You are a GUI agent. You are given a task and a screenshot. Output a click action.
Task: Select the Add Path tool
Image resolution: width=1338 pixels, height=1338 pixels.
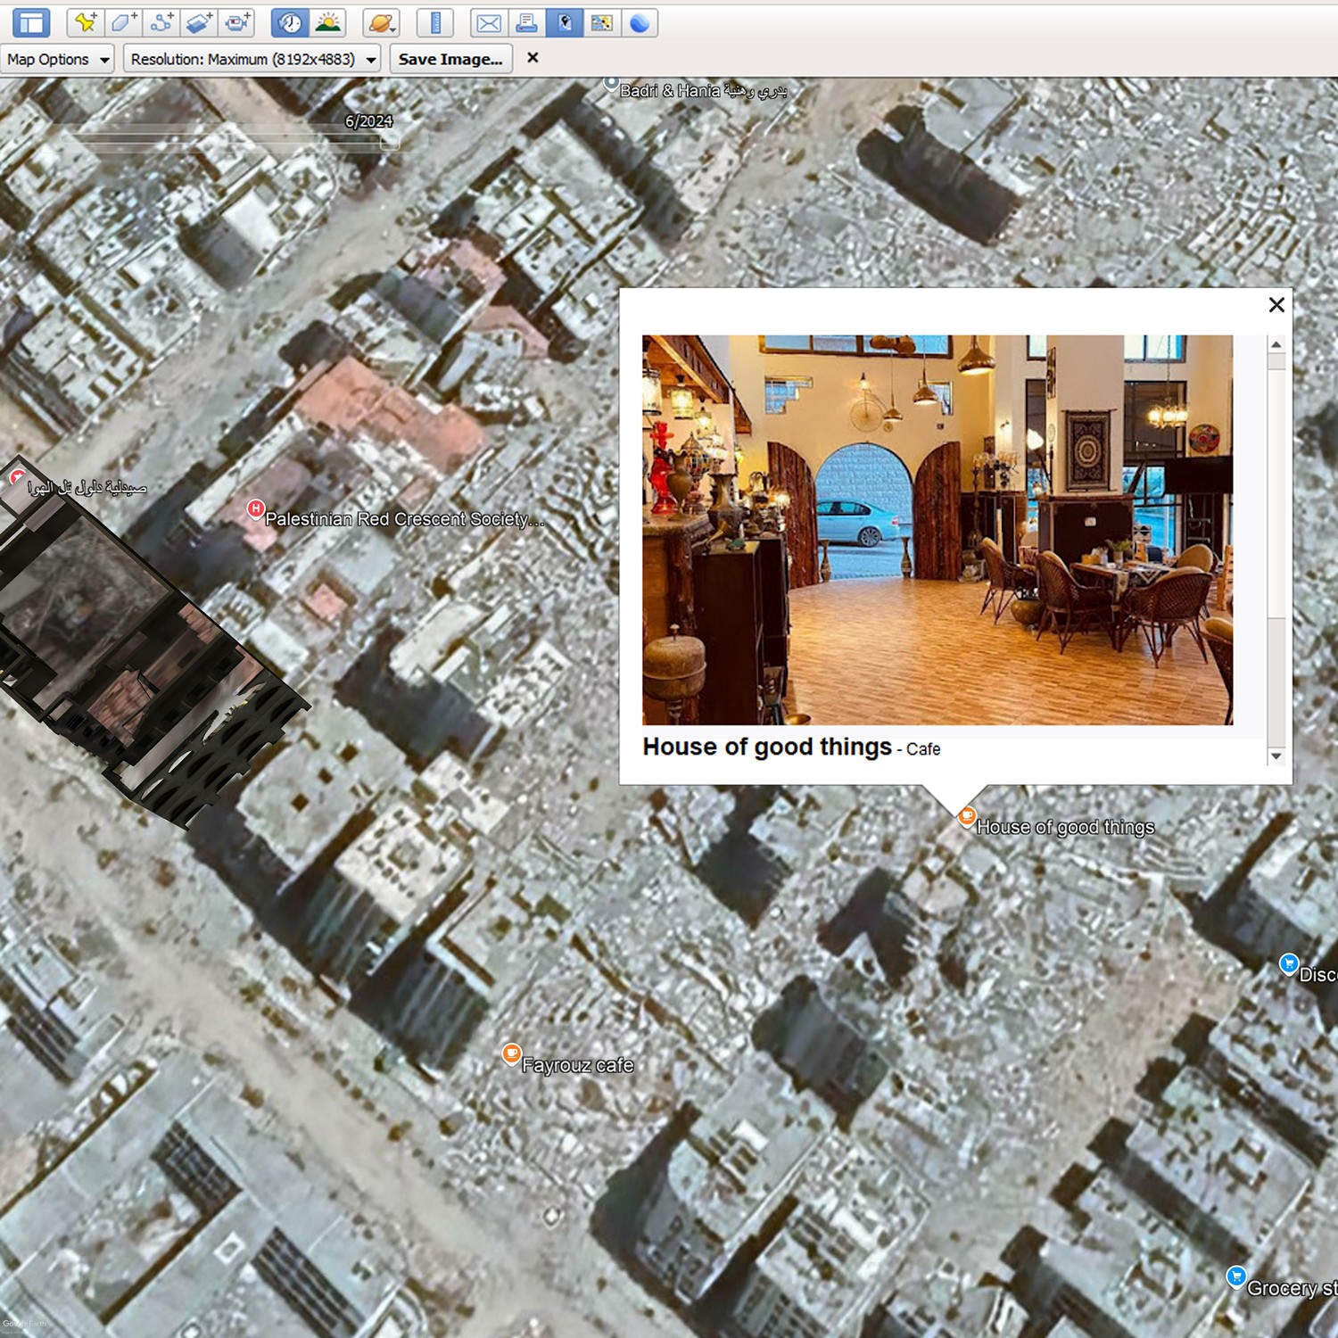click(x=161, y=22)
